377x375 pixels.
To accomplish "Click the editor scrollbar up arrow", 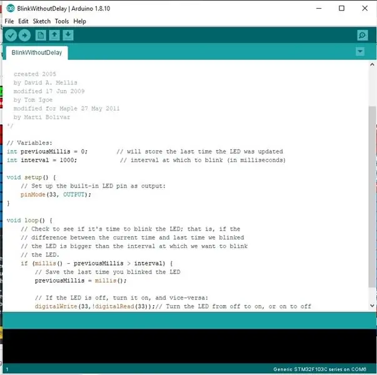I will pyautogui.click(x=372, y=64).
